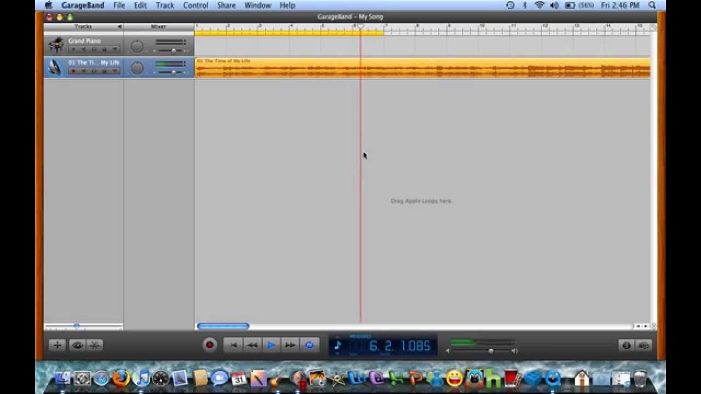Solo the Grand Piano track
The width and height of the screenshot is (701, 394).
pos(94,50)
